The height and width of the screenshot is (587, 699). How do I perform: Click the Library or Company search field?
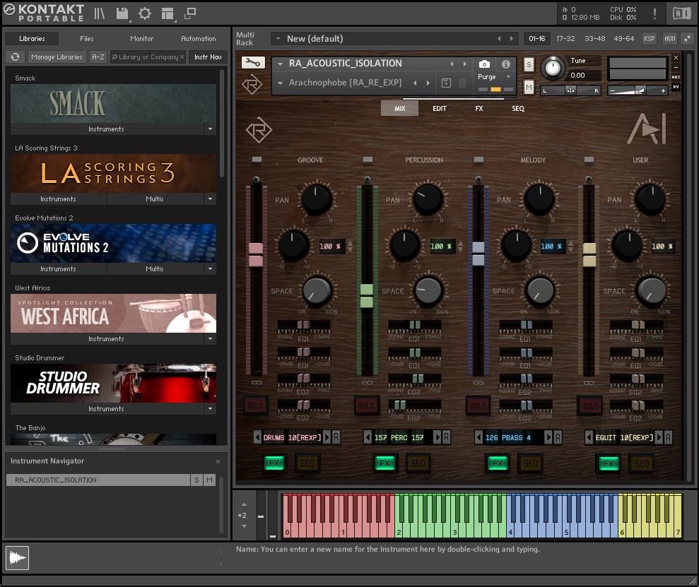[x=148, y=57]
